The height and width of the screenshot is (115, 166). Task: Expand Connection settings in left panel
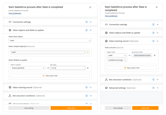tap(91, 22)
